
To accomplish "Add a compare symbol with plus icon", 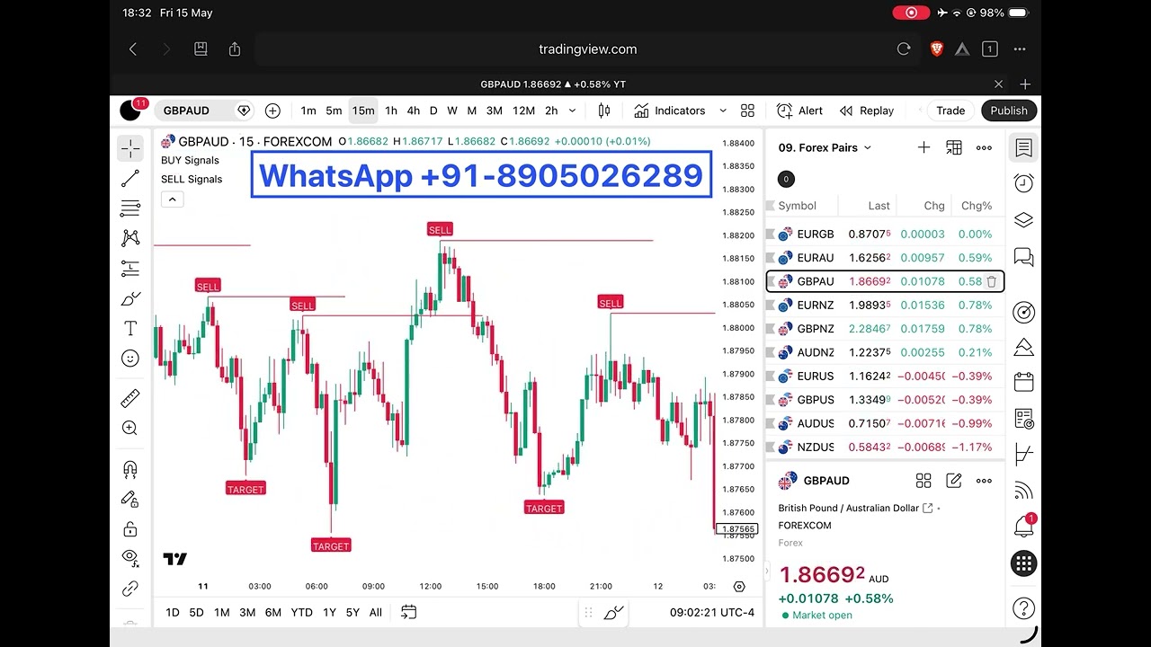I will pos(272,111).
